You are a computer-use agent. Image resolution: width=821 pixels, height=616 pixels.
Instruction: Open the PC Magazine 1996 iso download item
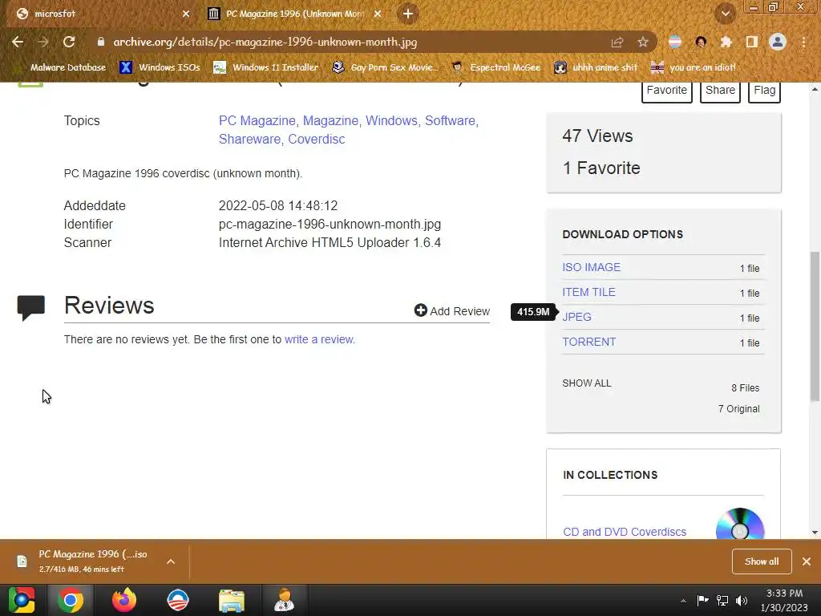(83, 561)
